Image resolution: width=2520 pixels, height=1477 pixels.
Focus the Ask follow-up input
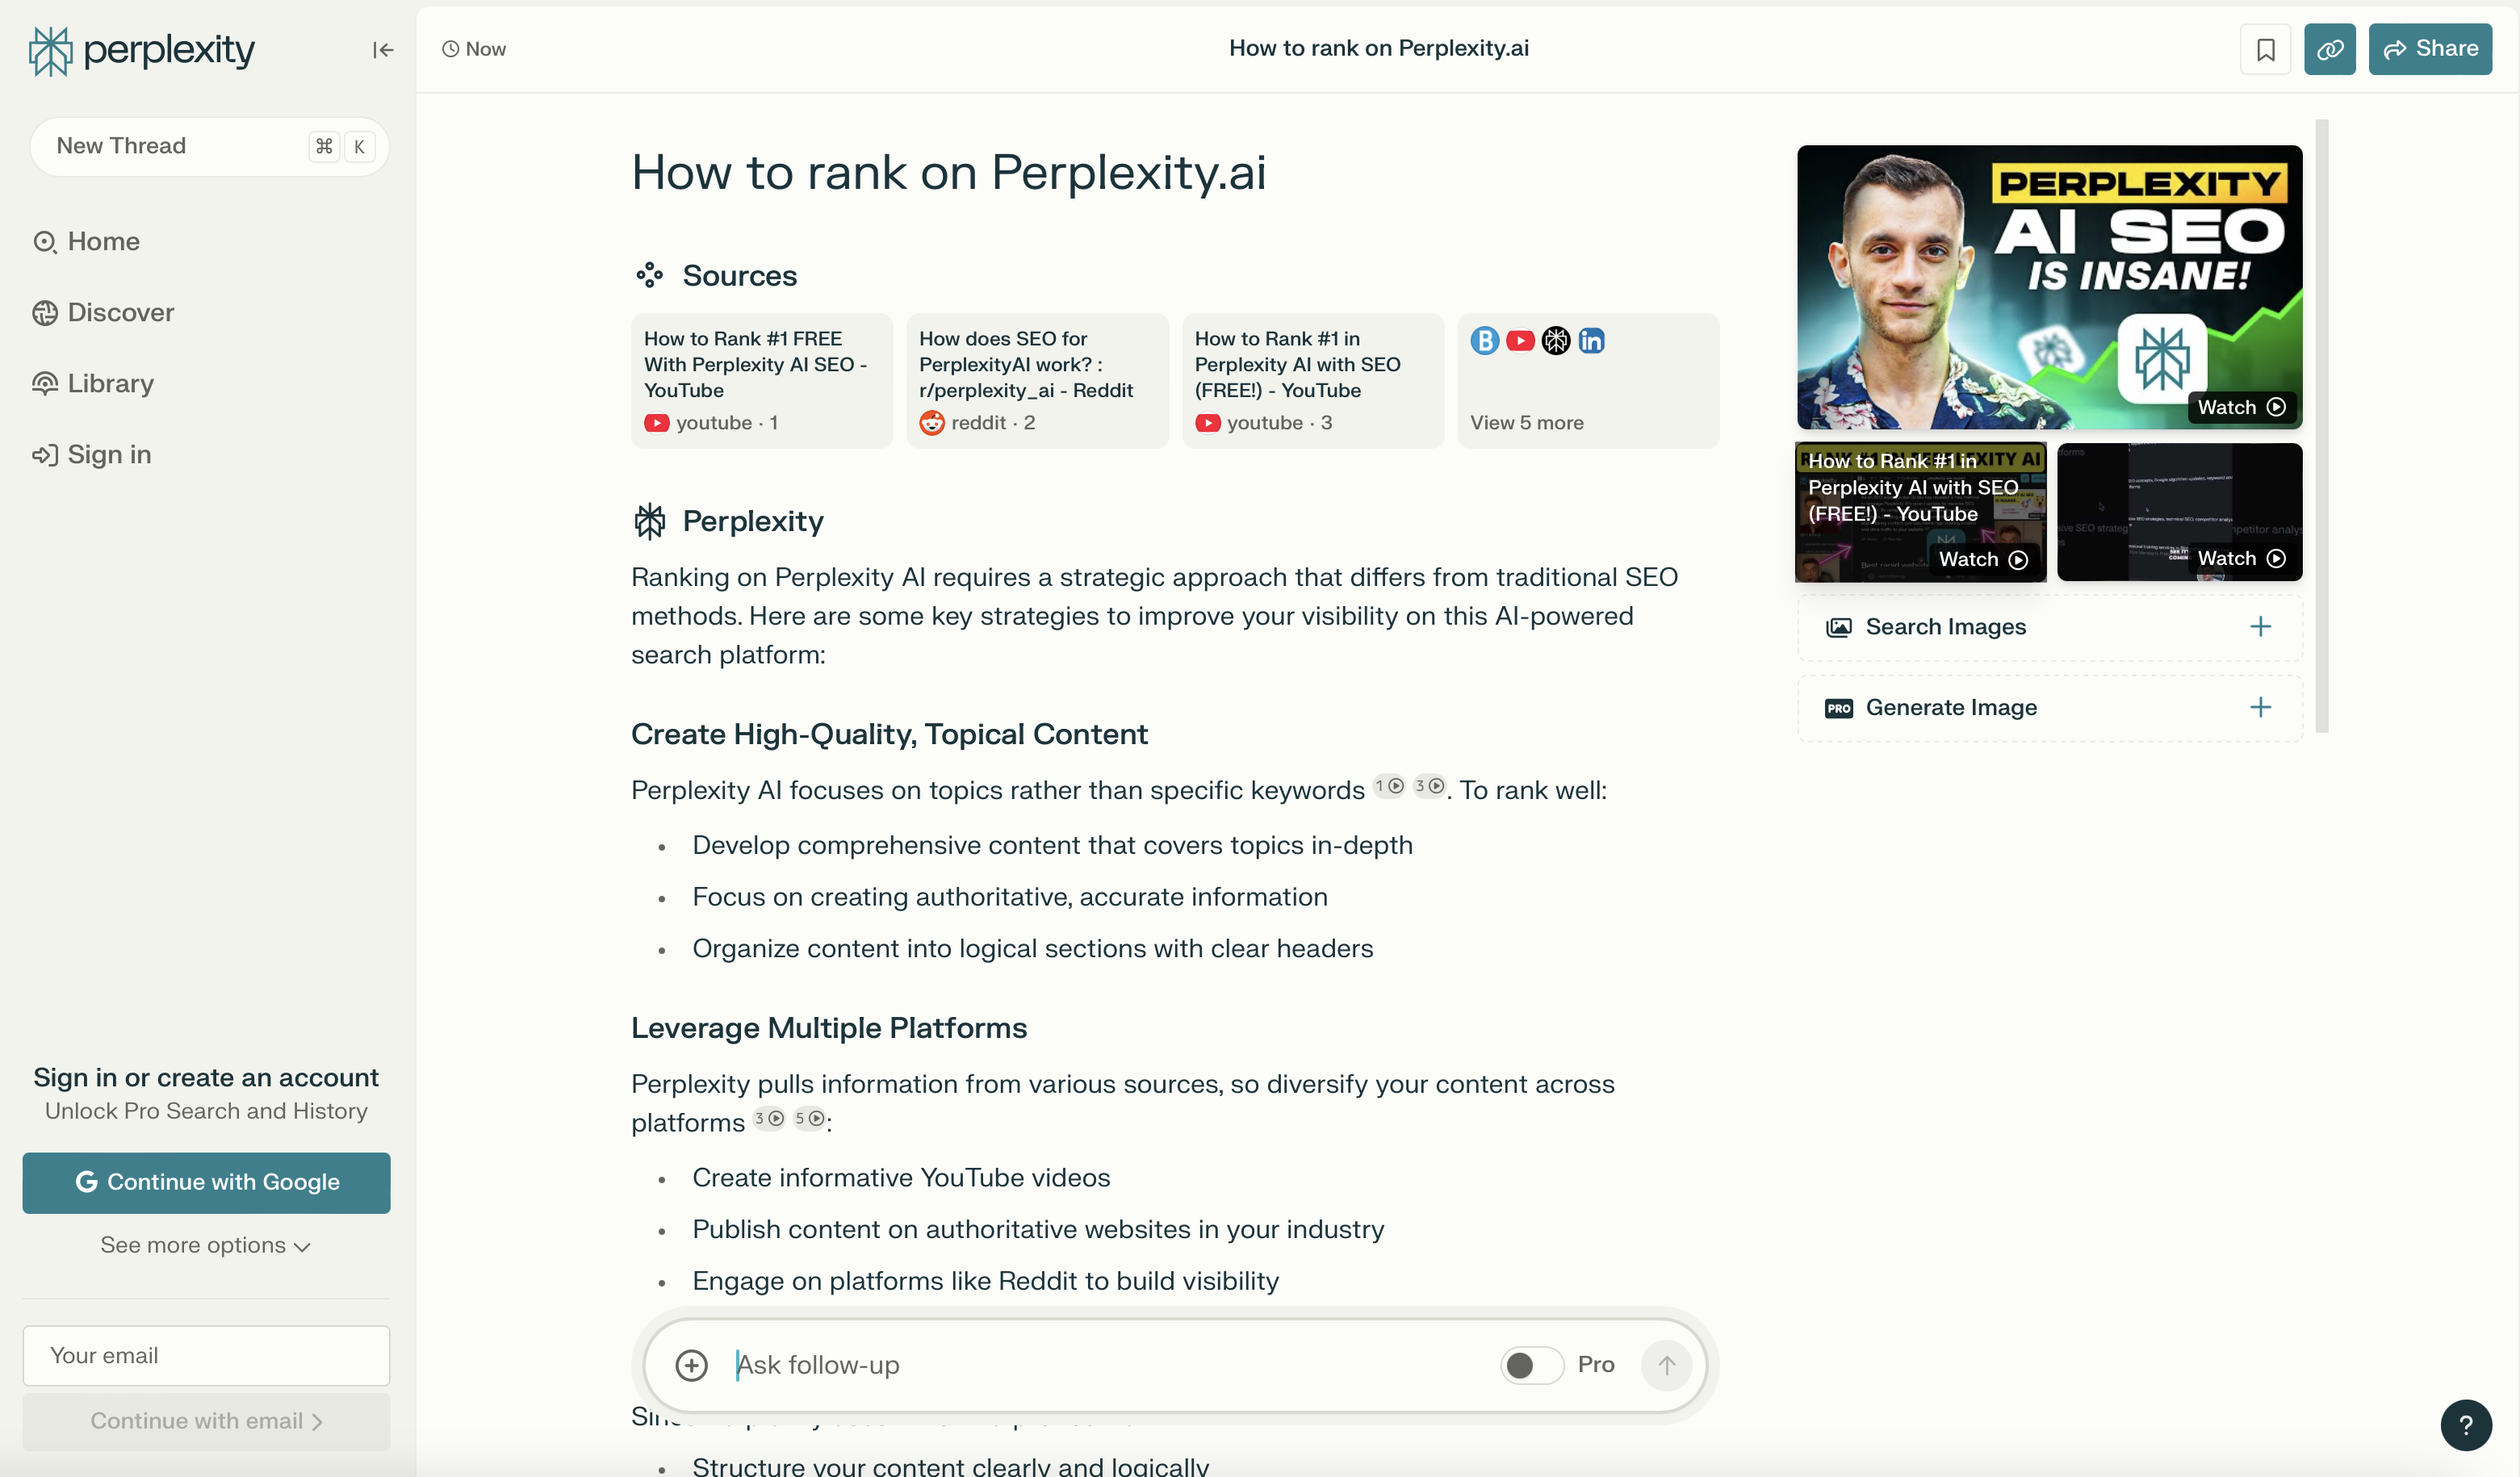tap(1110, 1365)
